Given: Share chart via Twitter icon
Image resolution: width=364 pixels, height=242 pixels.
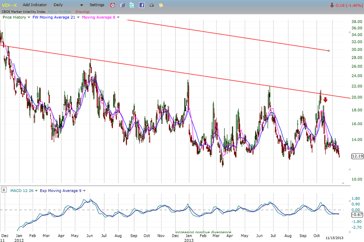Looking at the screenshot, I should click(131, 5).
